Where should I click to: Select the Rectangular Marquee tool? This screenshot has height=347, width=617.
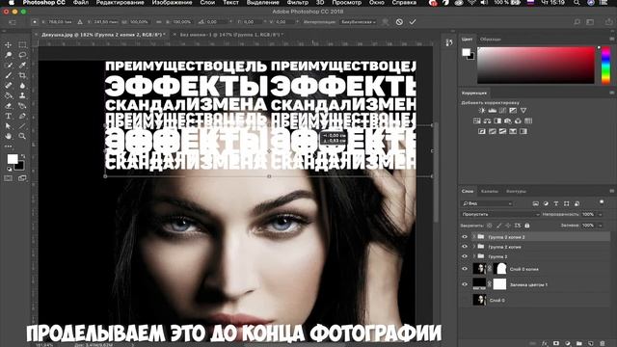point(22,45)
